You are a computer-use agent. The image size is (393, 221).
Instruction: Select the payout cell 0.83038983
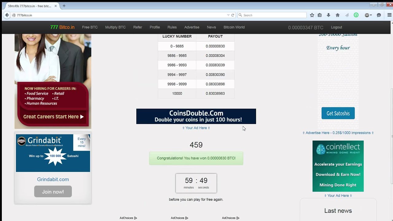coord(215,93)
